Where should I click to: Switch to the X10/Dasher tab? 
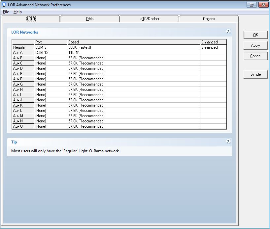pyautogui.click(x=149, y=19)
